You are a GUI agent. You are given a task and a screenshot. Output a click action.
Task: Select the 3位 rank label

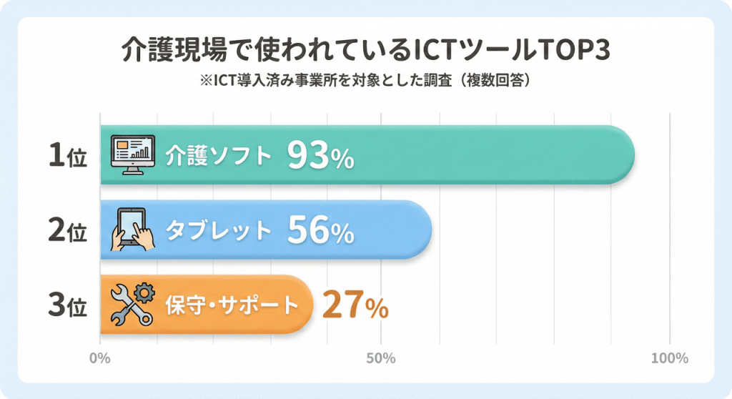click(68, 305)
